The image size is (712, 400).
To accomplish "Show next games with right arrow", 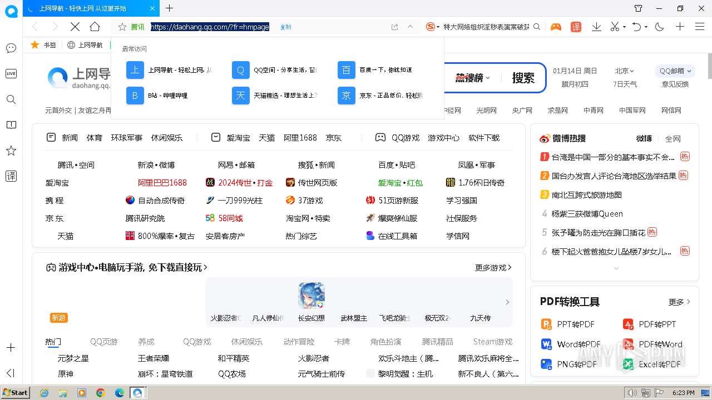I will tap(507, 302).
